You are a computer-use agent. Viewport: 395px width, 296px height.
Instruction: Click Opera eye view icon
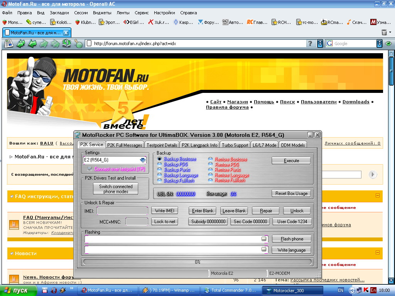pyautogui.click(x=388, y=44)
